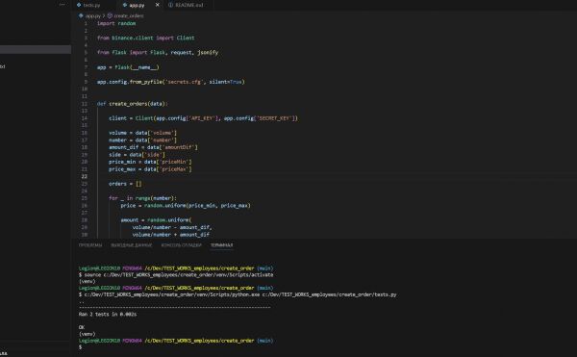Click the line 'from binance.client import Client'
577x357 pixels.
tap(146, 38)
